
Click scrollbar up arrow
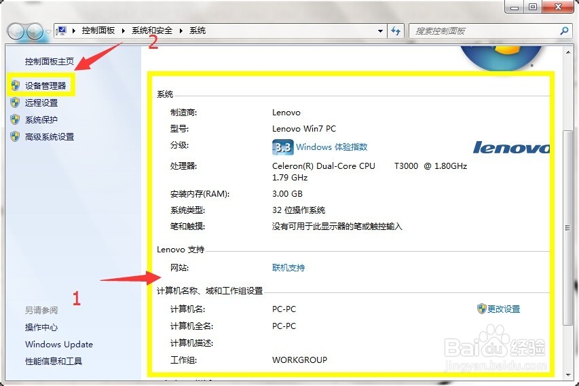[x=568, y=53]
